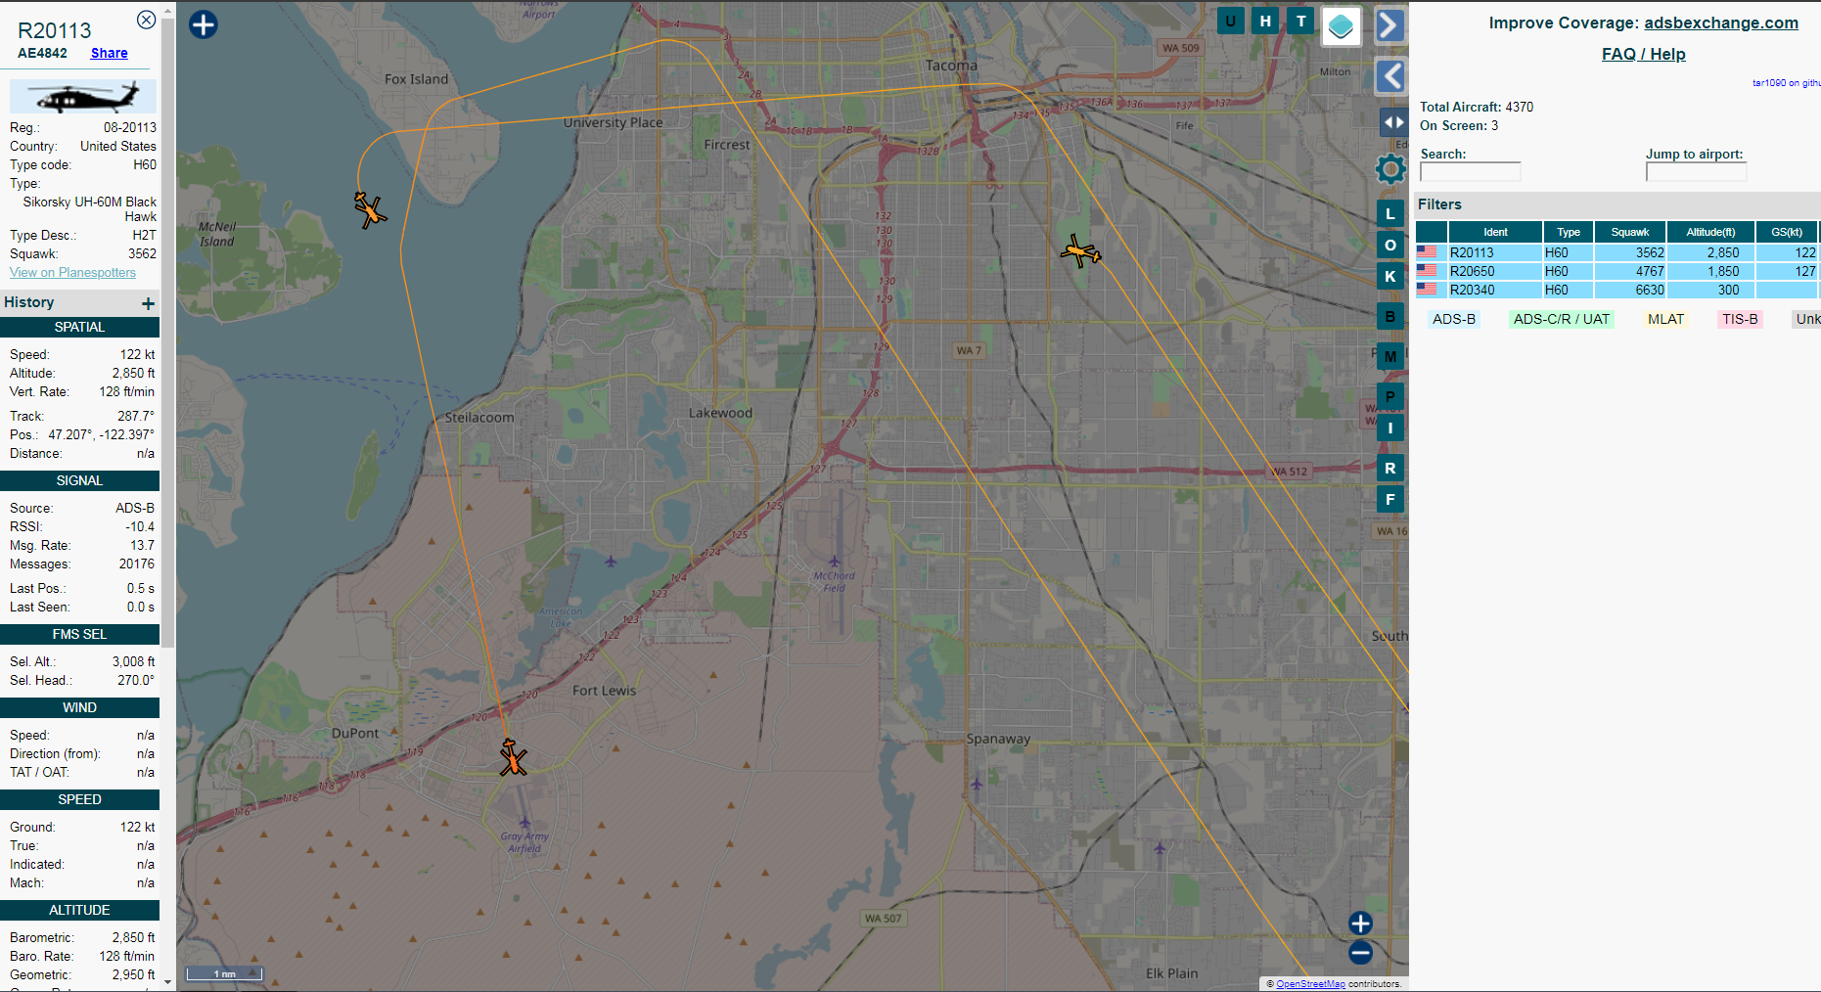Click the sidebar width toggle arrows
This screenshot has height=992, width=1821.
point(1392,122)
